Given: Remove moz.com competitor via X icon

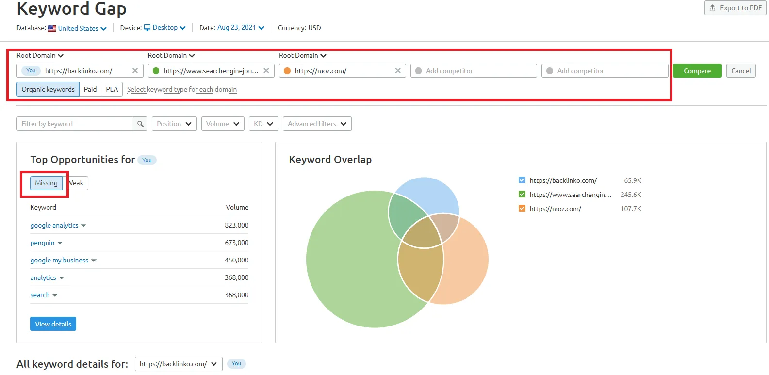Looking at the screenshot, I should click(398, 71).
